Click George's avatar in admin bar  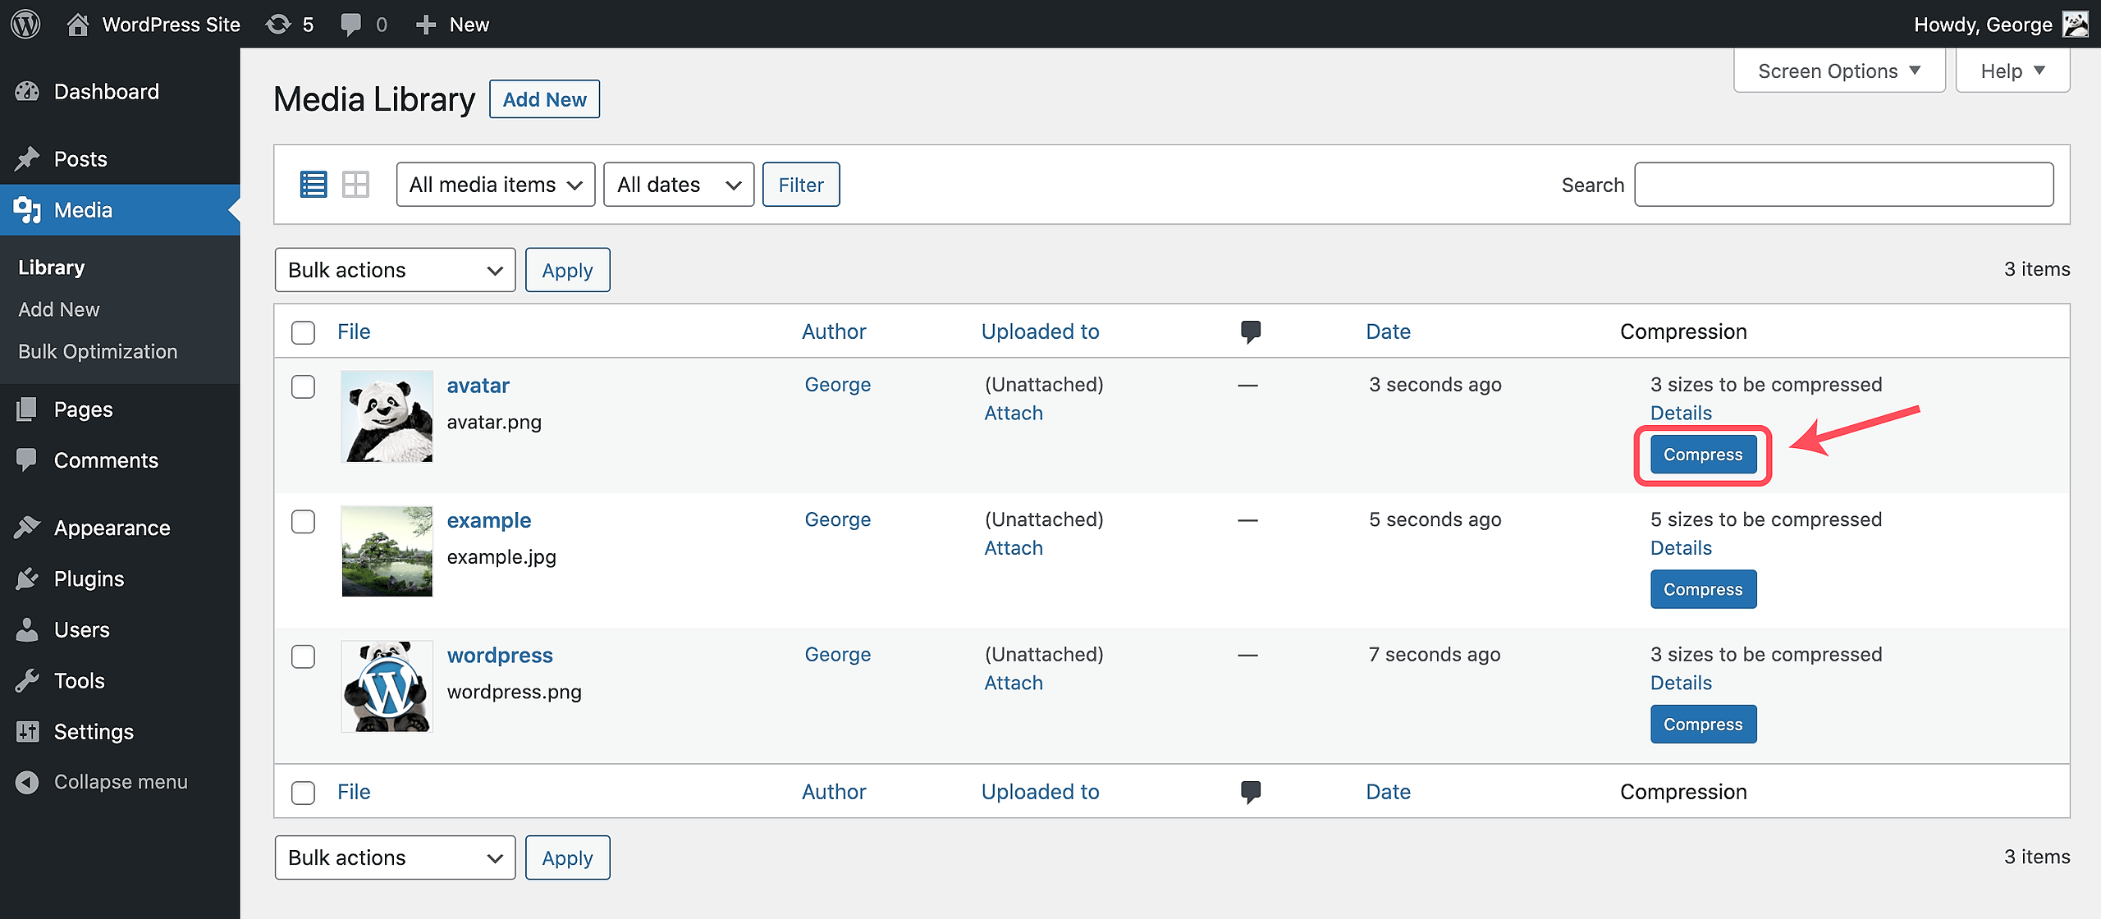pyautogui.click(x=2076, y=24)
